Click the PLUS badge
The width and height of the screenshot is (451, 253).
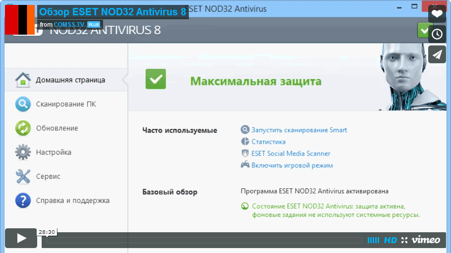[x=94, y=25]
